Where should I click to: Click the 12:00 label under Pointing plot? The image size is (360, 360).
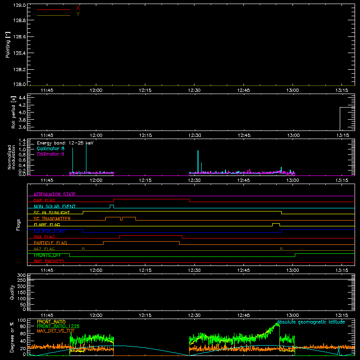(x=96, y=90)
